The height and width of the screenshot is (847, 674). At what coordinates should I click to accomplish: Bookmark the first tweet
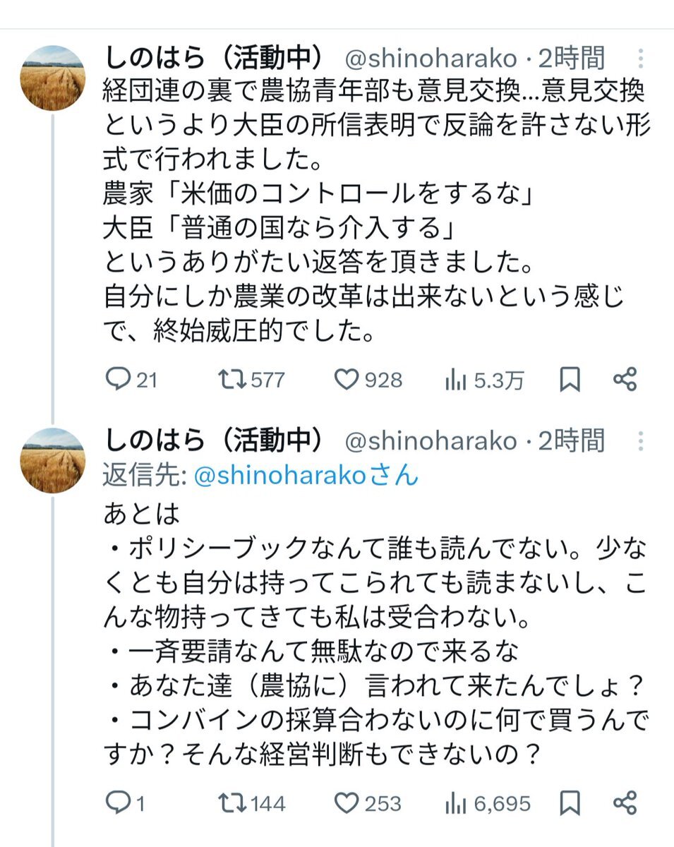[570, 380]
